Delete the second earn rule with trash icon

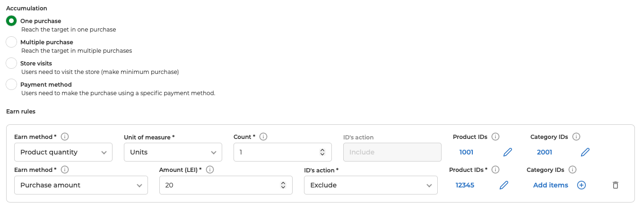pos(615,185)
